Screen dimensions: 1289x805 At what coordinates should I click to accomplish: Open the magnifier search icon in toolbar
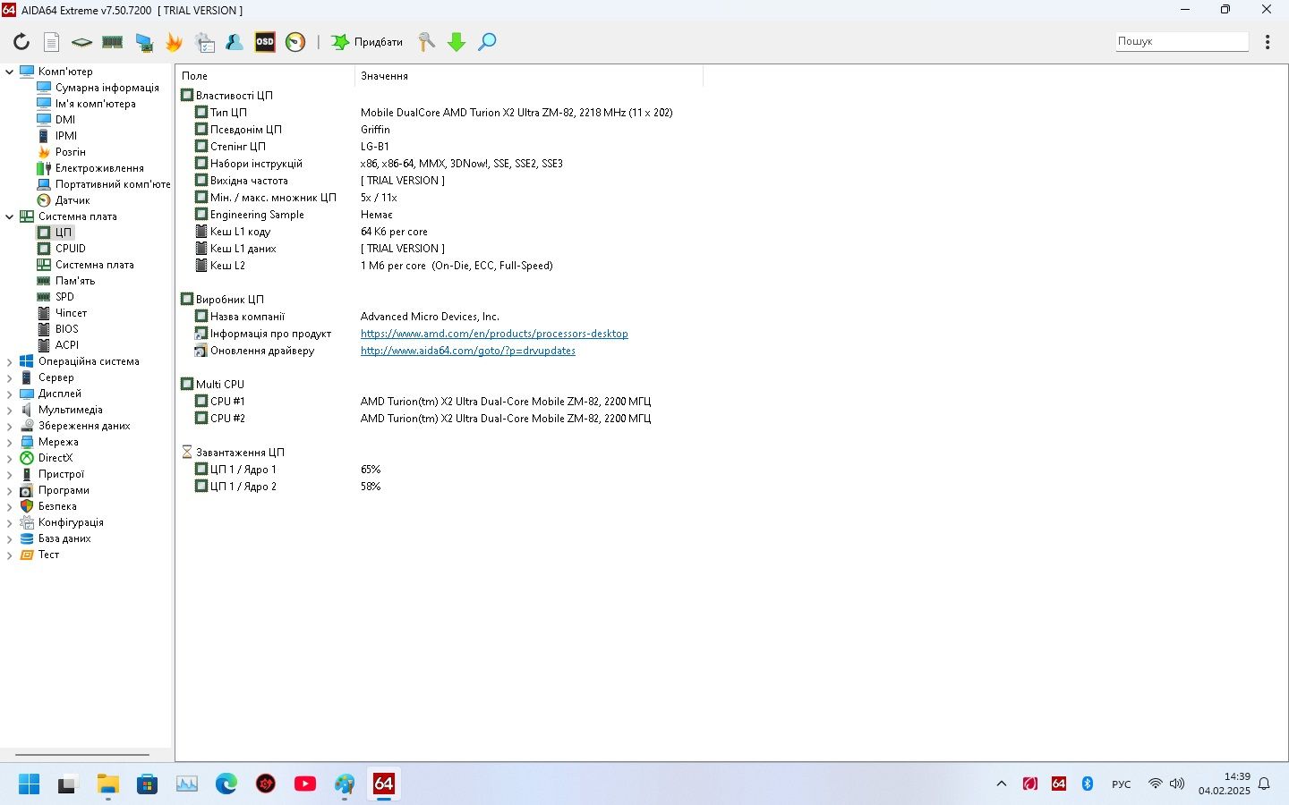(x=487, y=42)
